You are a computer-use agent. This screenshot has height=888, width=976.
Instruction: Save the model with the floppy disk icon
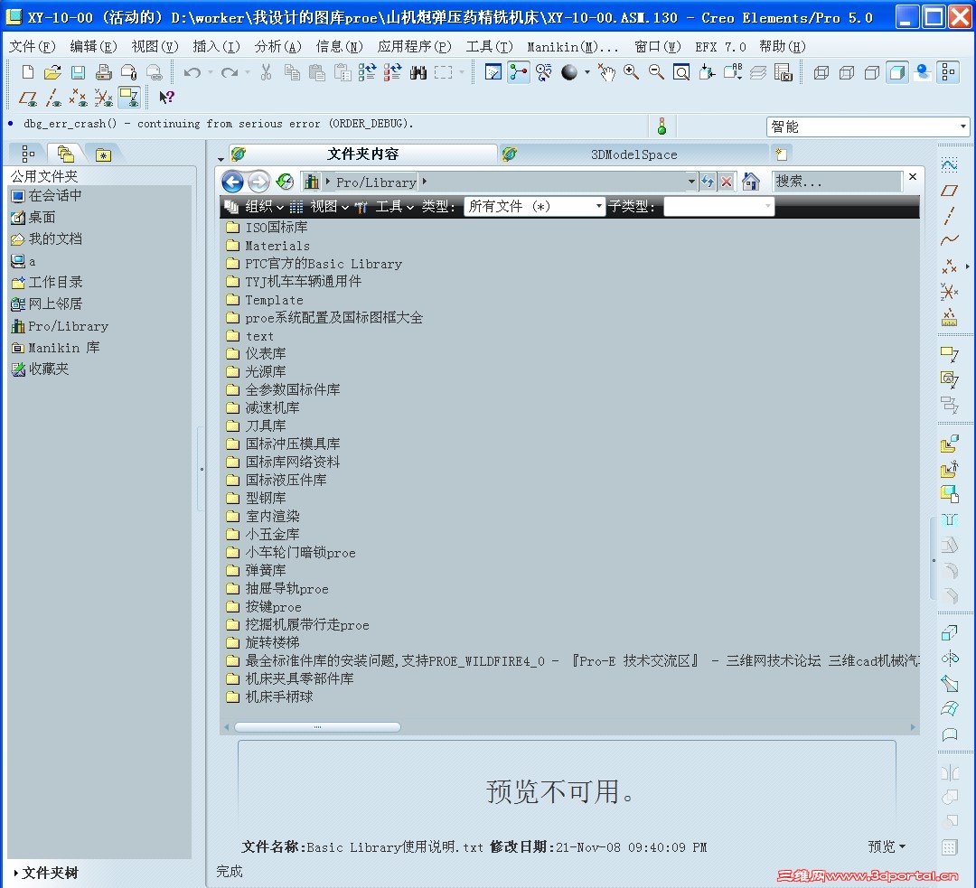click(x=78, y=72)
